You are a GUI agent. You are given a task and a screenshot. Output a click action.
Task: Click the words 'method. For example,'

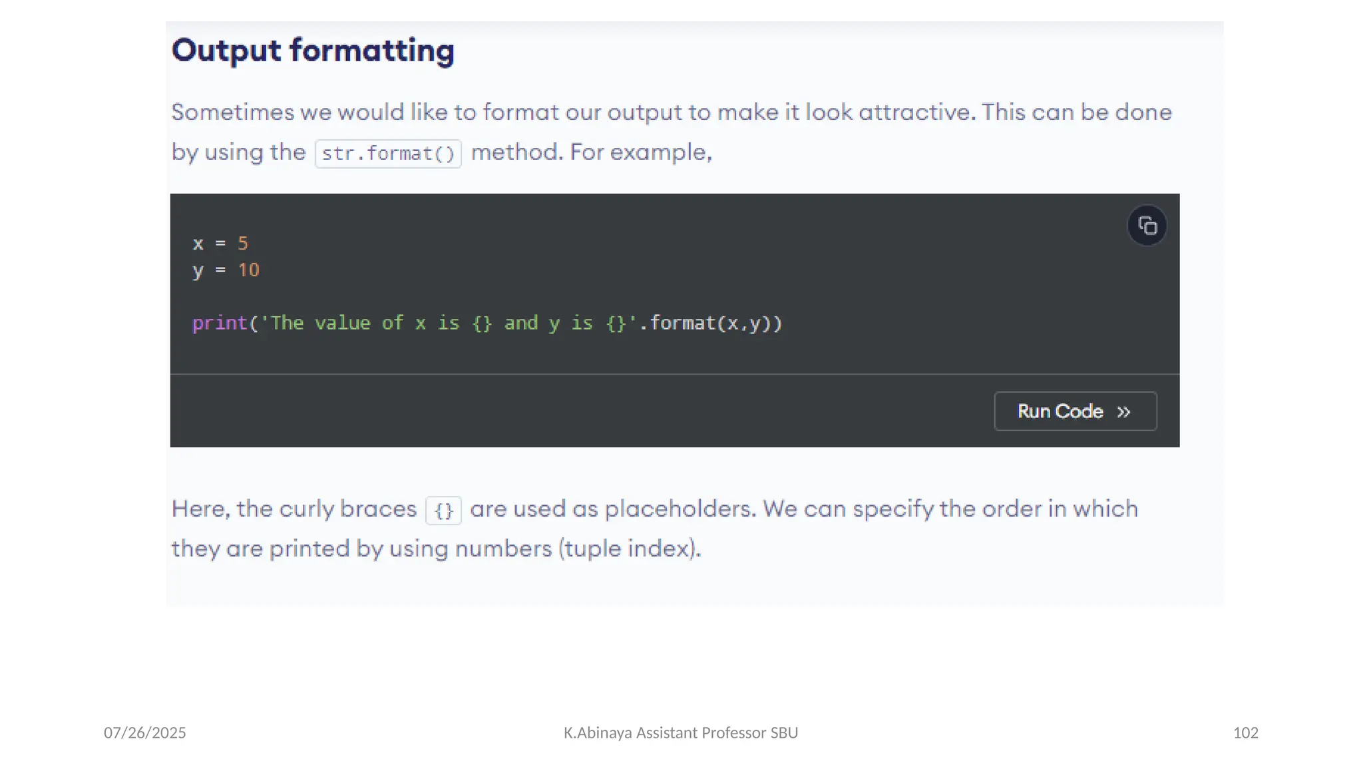591,152
